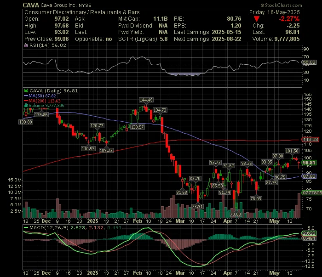Click the 128.57 price label
Image resolution: width=322 pixels, height=277 pixels.
click(138, 127)
